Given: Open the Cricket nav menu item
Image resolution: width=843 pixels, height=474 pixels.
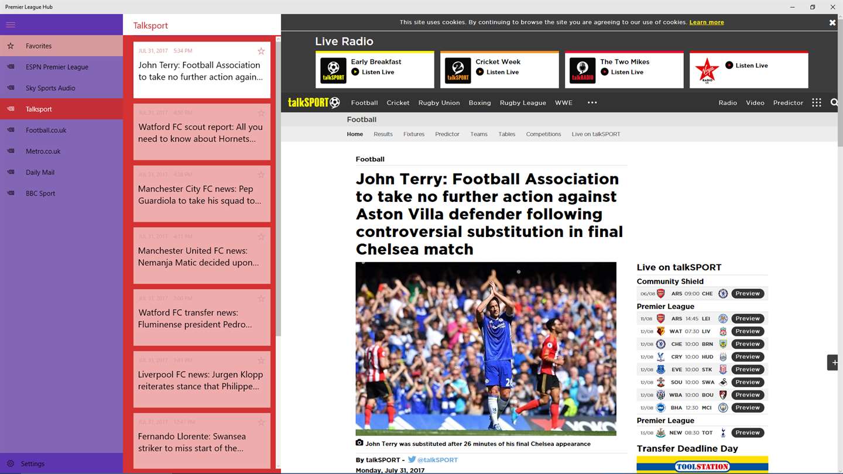Looking at the screenshot, I should [x=398, y=102].
